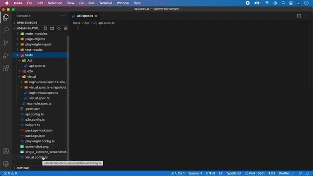313x176 pixels.
Task: Select the api.spec.ts editor tab
Action: click(x=85, y=16)
